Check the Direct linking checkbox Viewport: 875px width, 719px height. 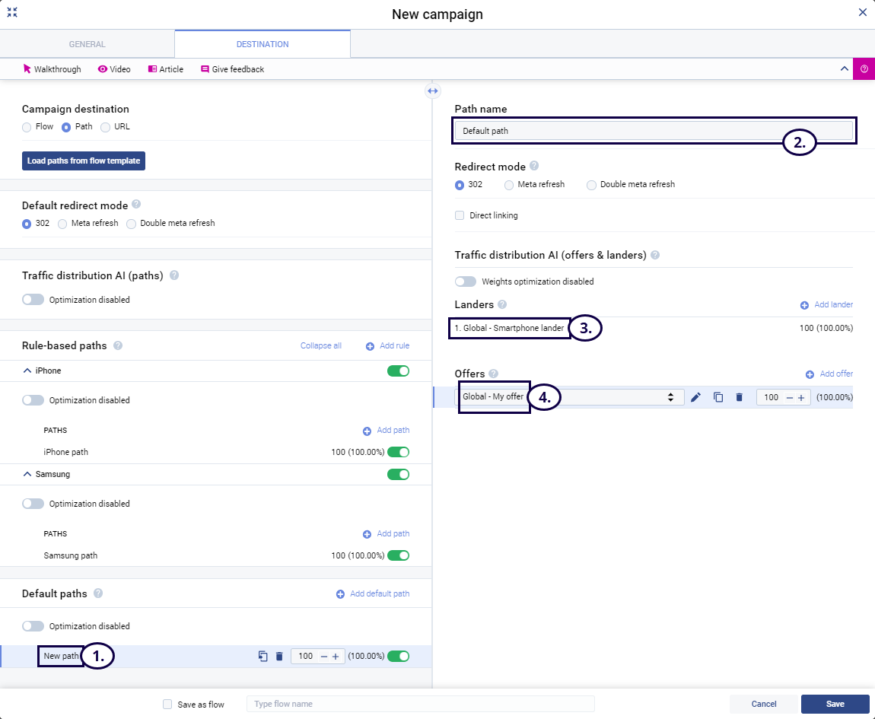click(460, 215)
